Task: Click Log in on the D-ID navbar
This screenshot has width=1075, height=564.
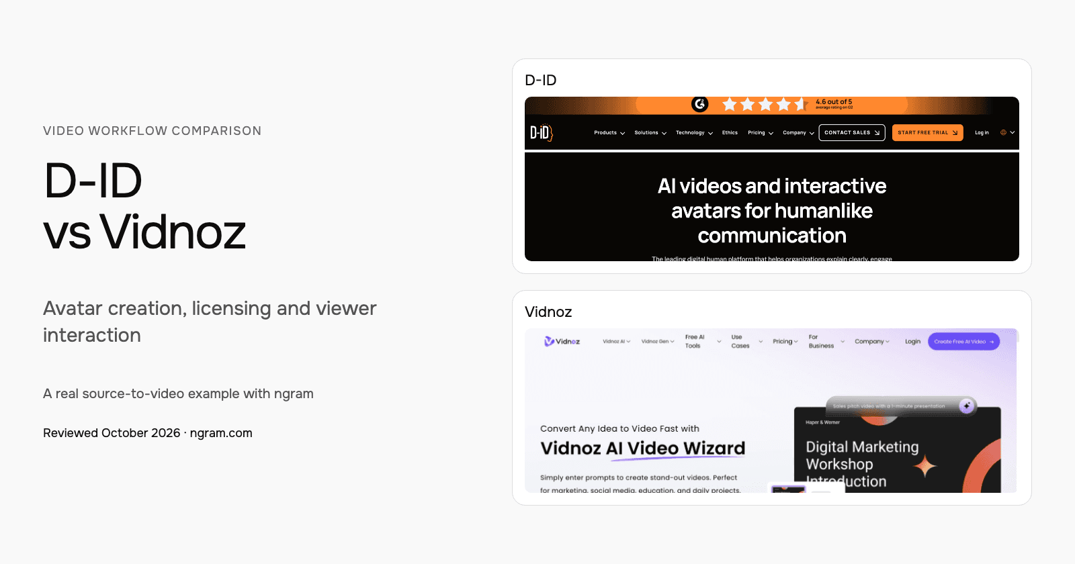Action: (982, 133)
